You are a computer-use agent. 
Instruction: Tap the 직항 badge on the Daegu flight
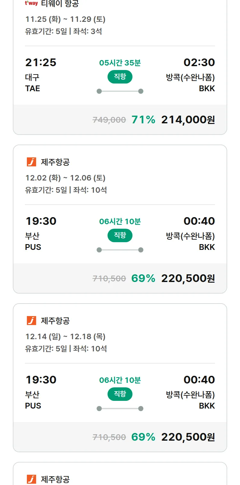coord(120,77)
